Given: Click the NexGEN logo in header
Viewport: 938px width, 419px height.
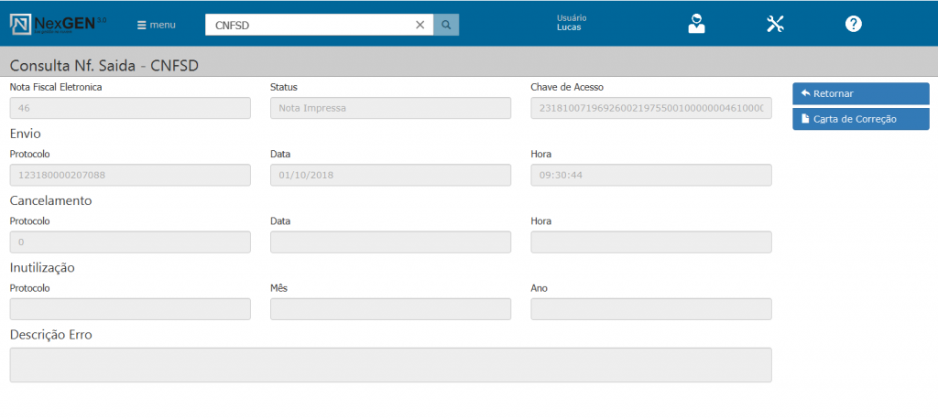Looking at the screenshot, I should click(59, 25).
